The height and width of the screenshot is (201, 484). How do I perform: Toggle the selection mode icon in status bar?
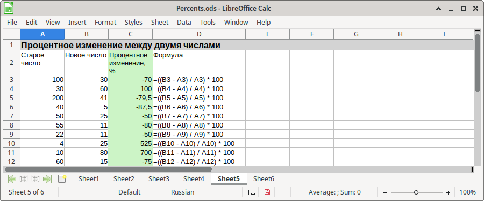pos(251,192)
